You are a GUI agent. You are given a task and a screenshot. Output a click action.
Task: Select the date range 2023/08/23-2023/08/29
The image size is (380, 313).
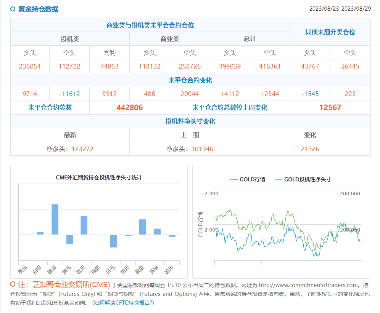tap(340, 9)
